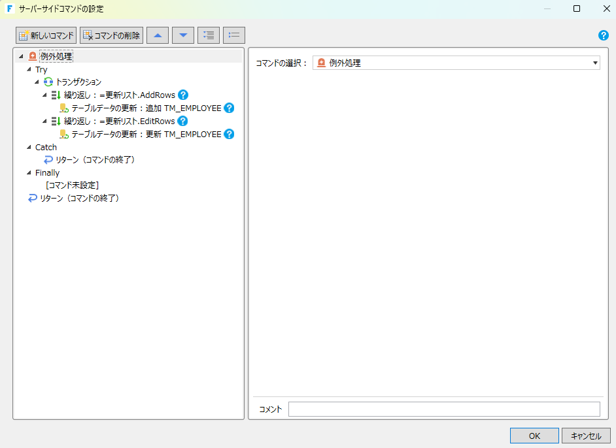Collapse the 繰り返し AddRows node

click(x=44, y=95)
